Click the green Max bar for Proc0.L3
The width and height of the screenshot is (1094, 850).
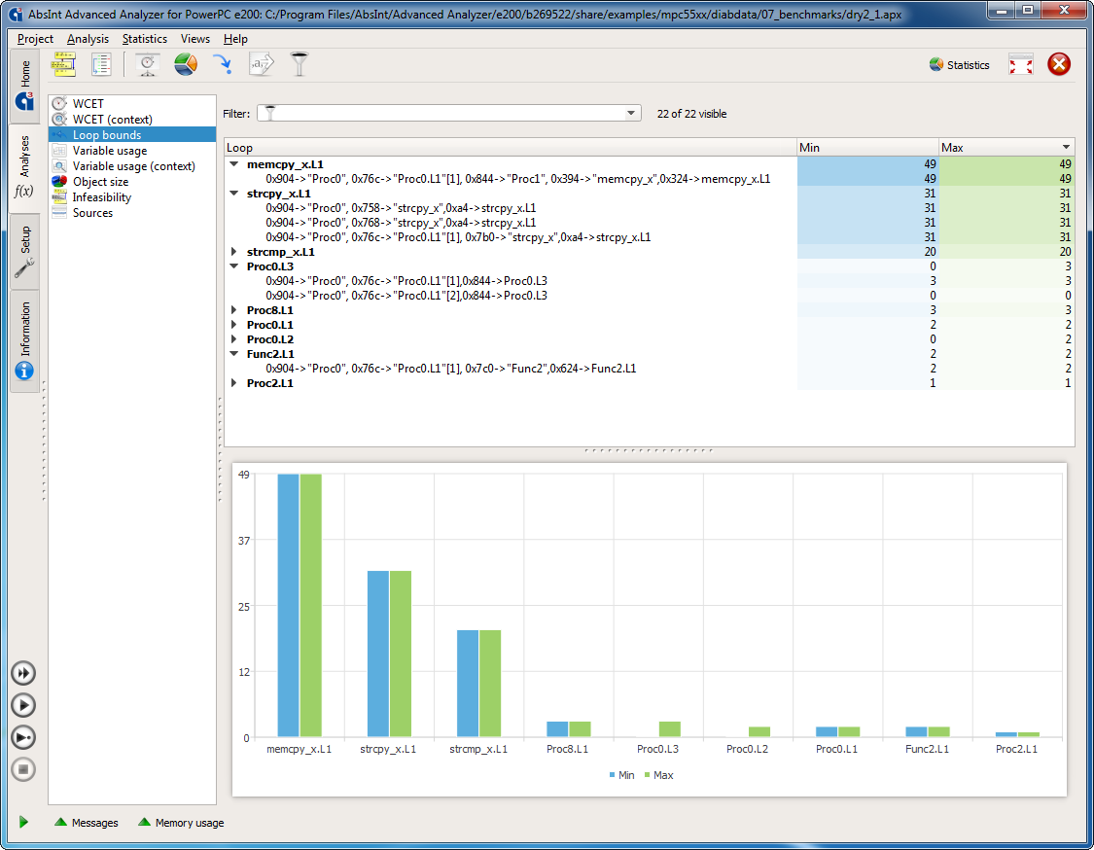coord(670,729)
